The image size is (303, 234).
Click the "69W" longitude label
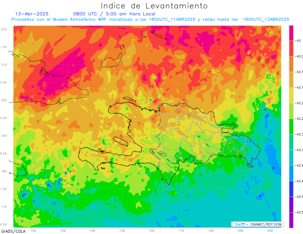coord(240,230)
